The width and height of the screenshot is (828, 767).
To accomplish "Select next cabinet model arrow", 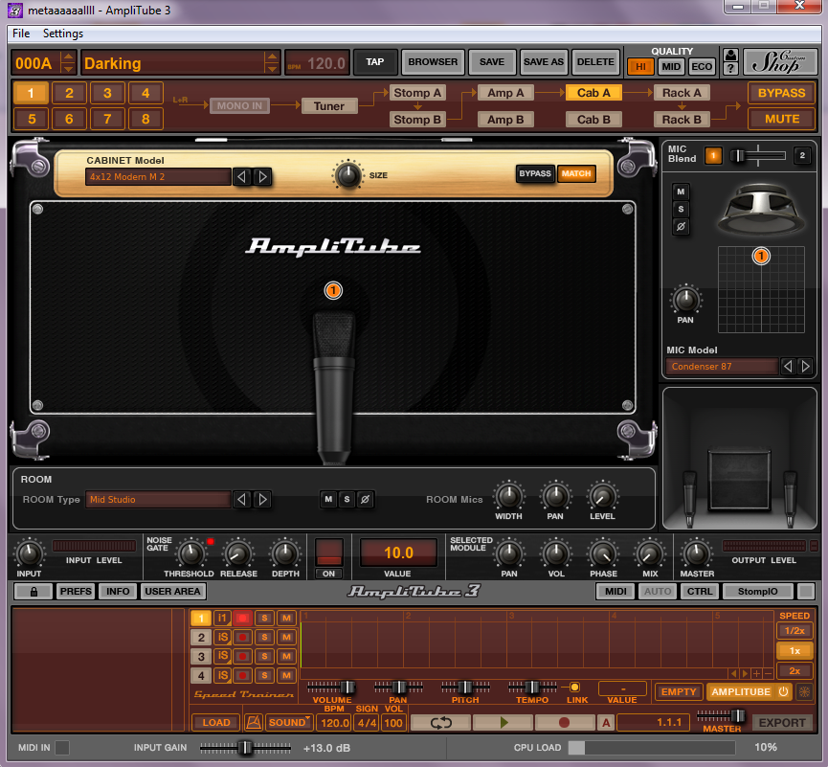I will [x=262, y=176].
